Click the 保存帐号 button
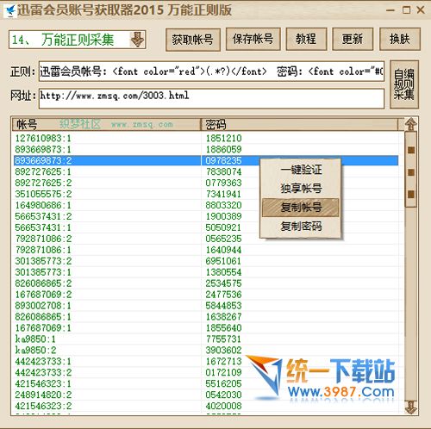Viewport: 431px width, 429px height. click(253, 39)
